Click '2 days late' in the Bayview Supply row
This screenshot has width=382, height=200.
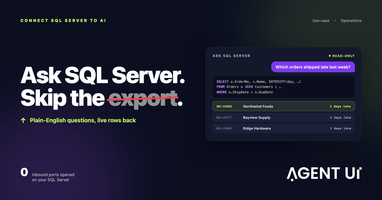[340, 118]
